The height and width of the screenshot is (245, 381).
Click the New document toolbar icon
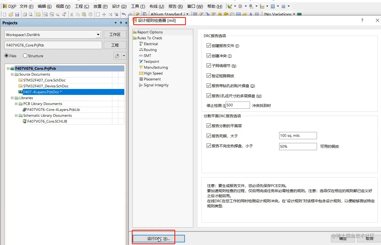click(x=5, y=14)
